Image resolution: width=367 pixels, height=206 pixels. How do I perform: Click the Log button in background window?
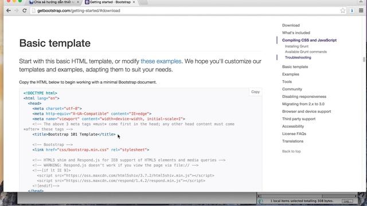coord(347,201)
